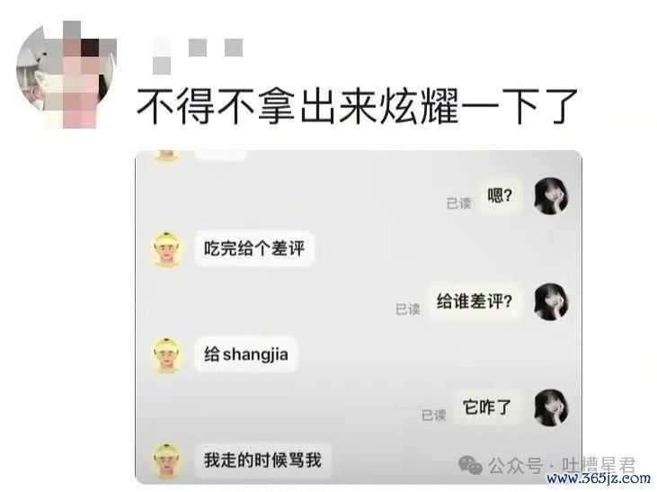The height and width of the screenshot is (492, 657).
Task: Click the WeChat logo in the watermark
Action: [x=471, y=465]
